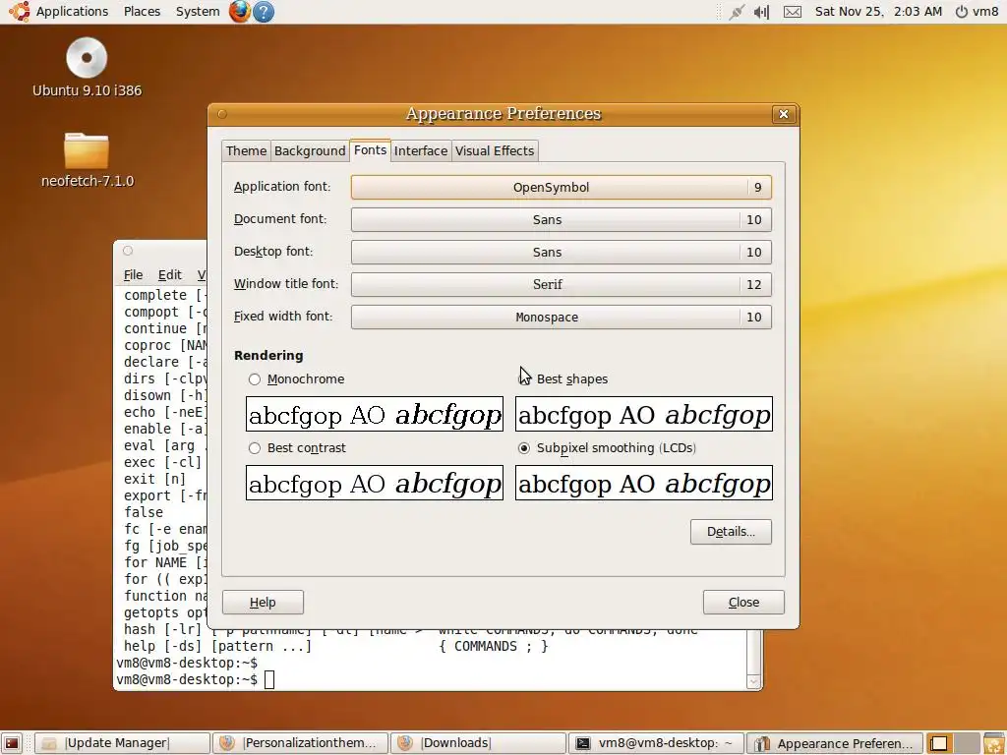Image resolution: width=1007 pixels, height=755 pixels.
Task: Switch to Downloads window in taskbar
Action: coord(478,743)
